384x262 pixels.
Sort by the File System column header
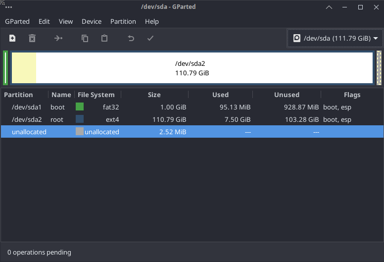[96, 95]
